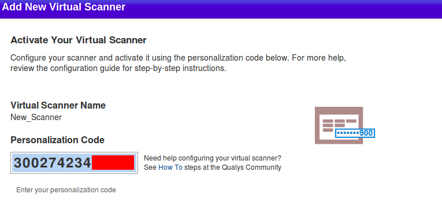Viewport: 442px width, 220px height.
Task: Click the Add New Virtual Scanner title bar
Action: click(221, 9)
